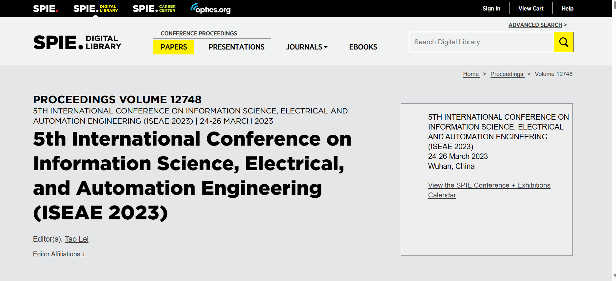Focus the Search Digital Library field
616x281 pixels.
point(481,42)
